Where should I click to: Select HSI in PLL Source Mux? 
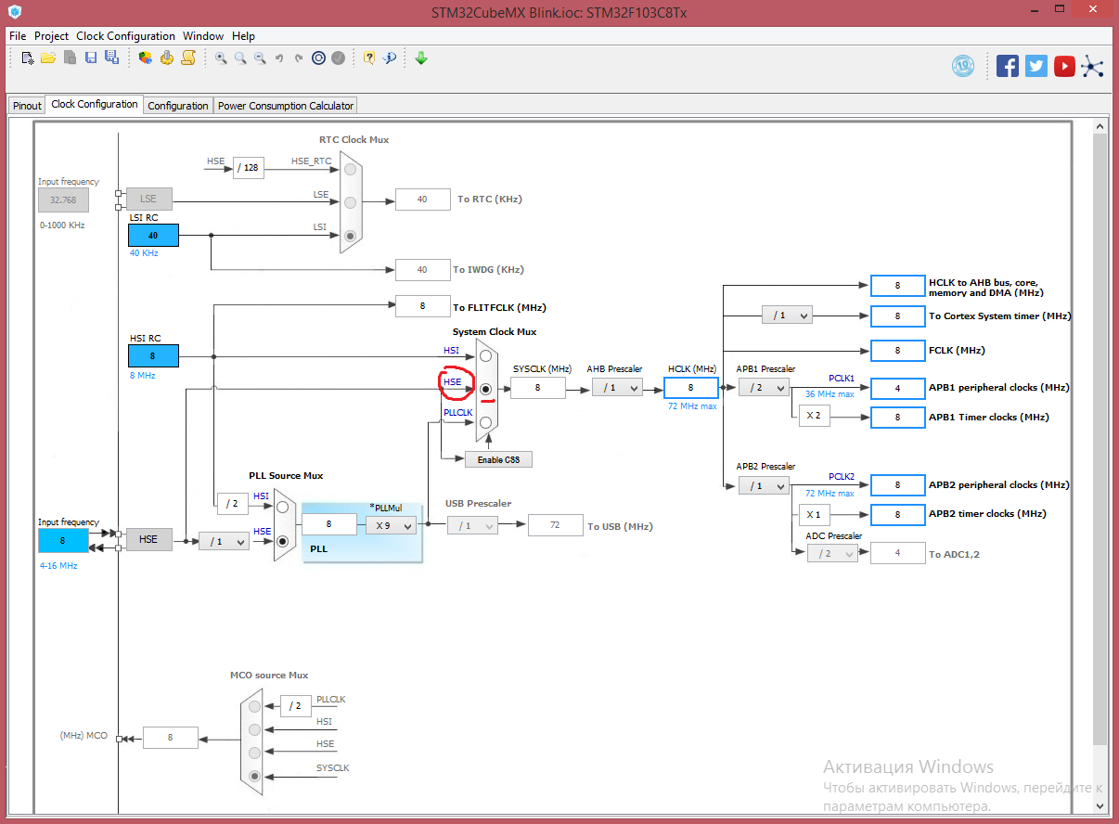coord(283,508)
